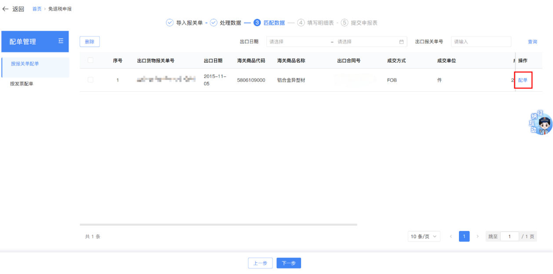Collapse the 配单管理 sidebar menu icon
This screenshot has width=553, height=274.
tap(61, 41)
